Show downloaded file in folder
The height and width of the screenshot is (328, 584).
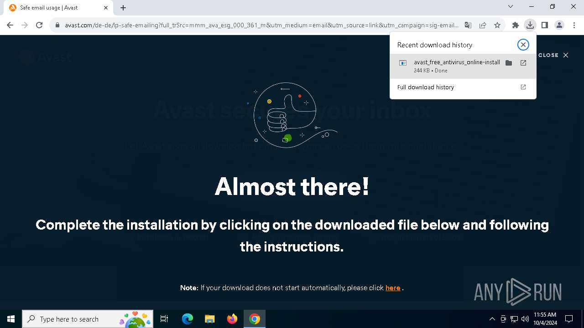tap(509, 63)
